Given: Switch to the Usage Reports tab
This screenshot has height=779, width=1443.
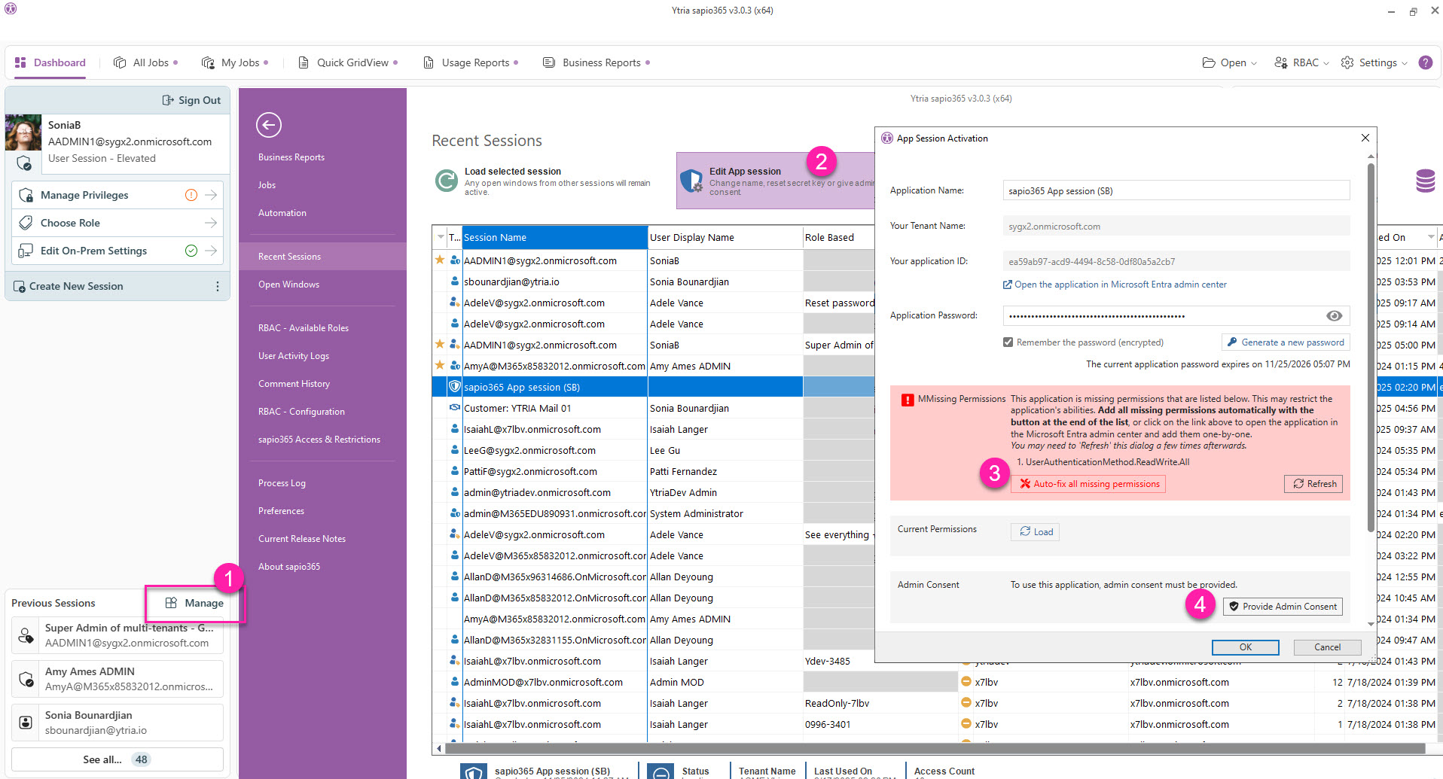Looking at the screenshot, I should point(474,62).
